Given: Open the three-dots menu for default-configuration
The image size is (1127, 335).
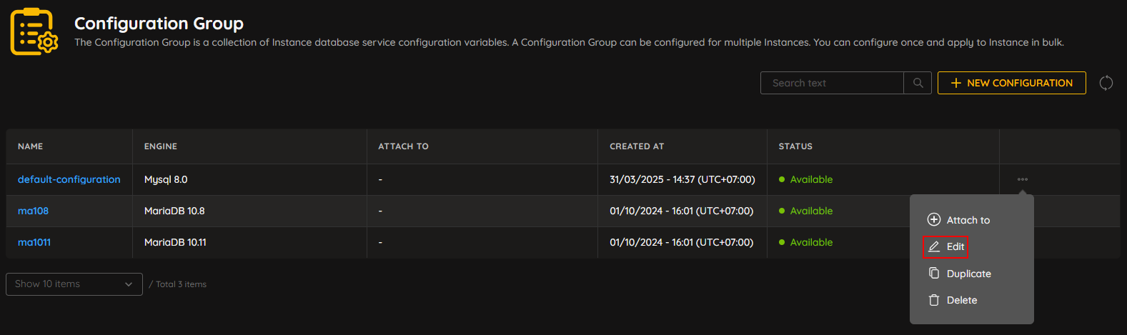Looking at the screenshot, I should tap(1022, 179).
